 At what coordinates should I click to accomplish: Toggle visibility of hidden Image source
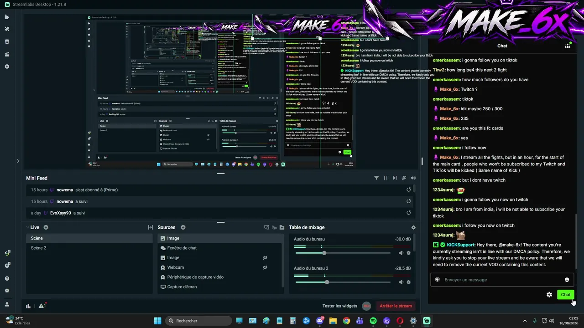pyautogui.click(x=265, y=258)
